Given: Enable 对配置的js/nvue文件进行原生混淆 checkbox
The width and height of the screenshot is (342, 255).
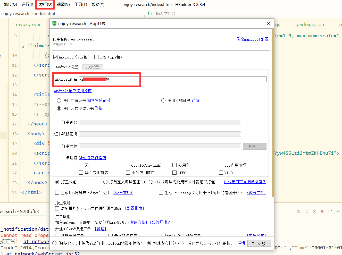Looking at the screenshot, I should [57, 208].
